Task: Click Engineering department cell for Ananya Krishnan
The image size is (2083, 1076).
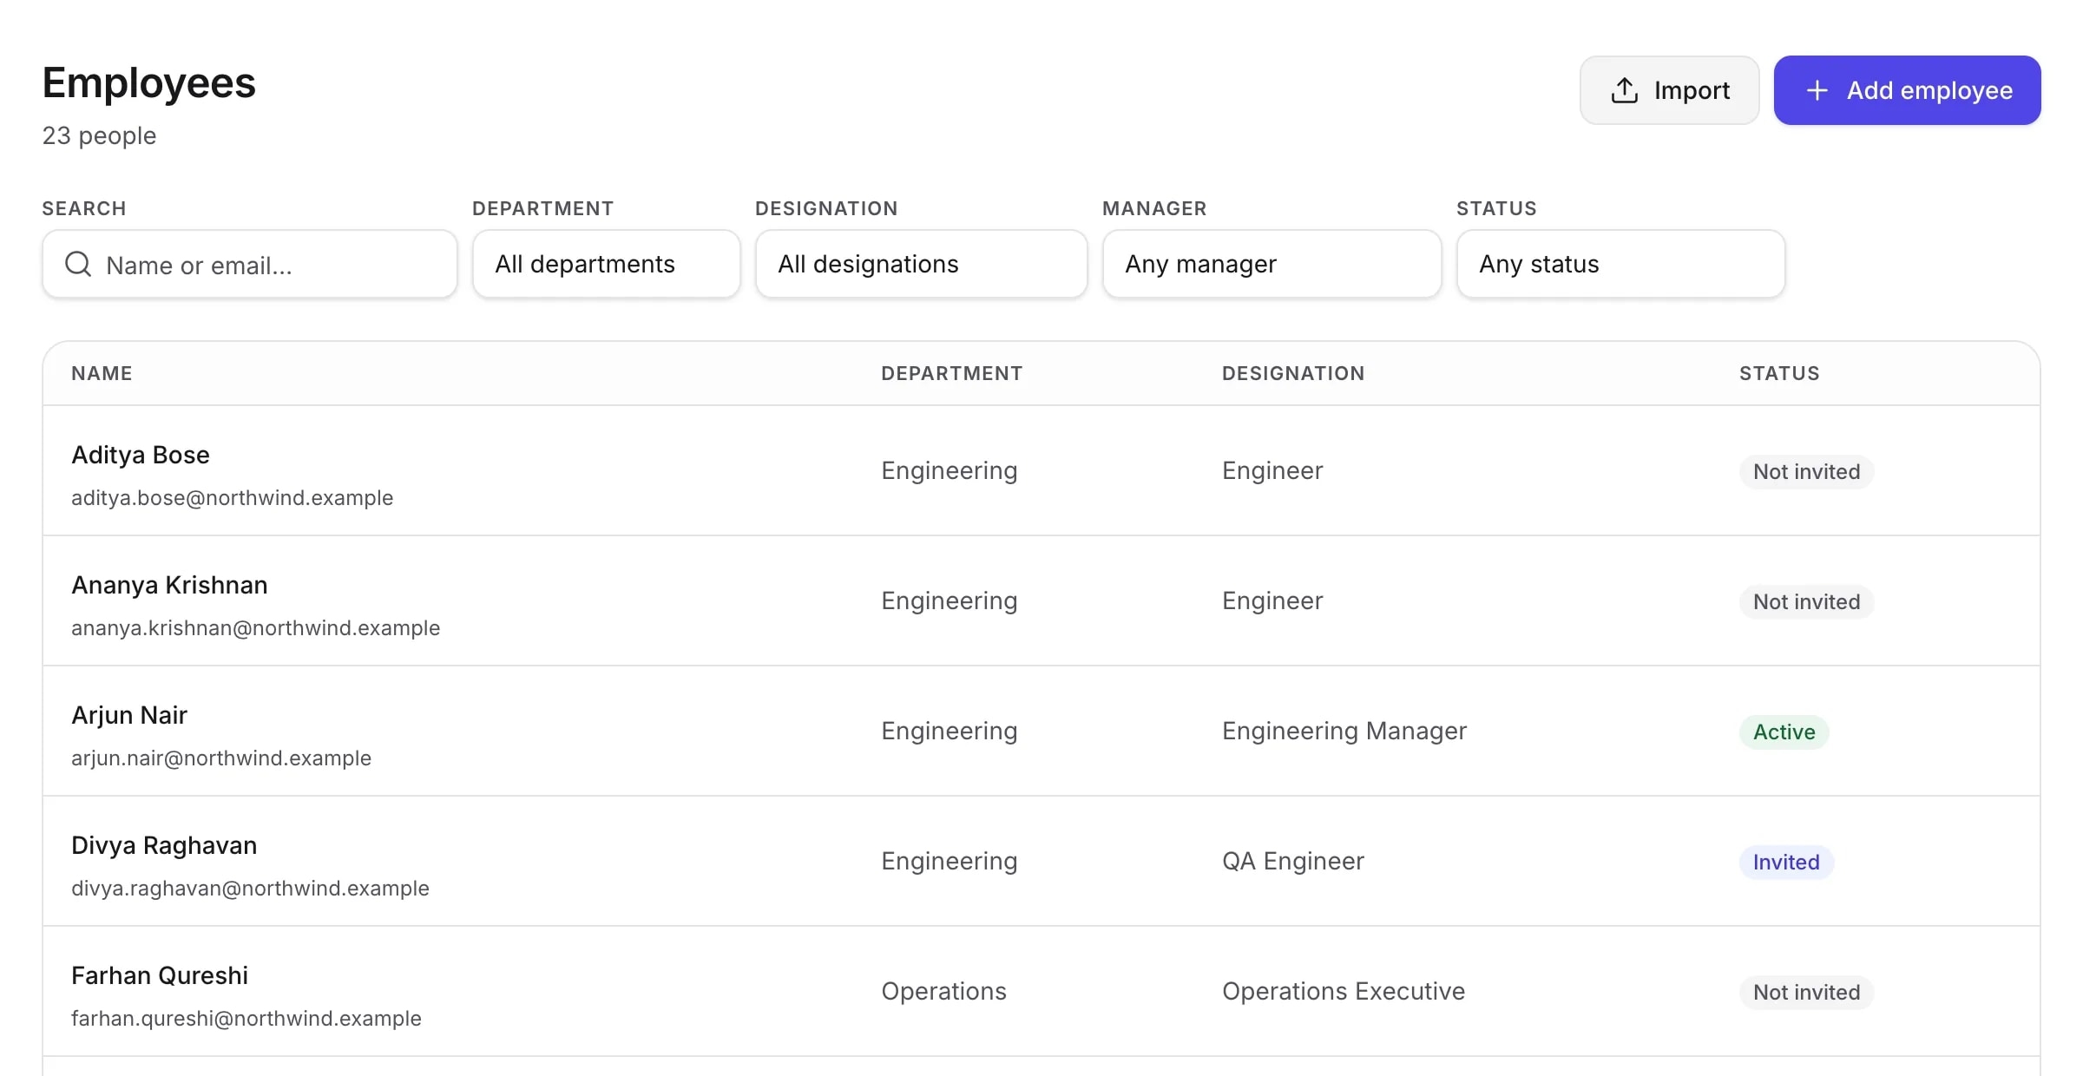Action: pos(949,600)
